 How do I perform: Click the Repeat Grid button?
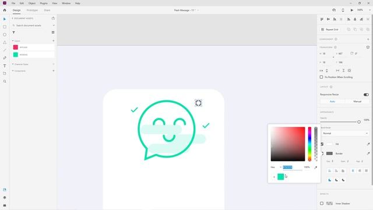(x=330, y=30)
